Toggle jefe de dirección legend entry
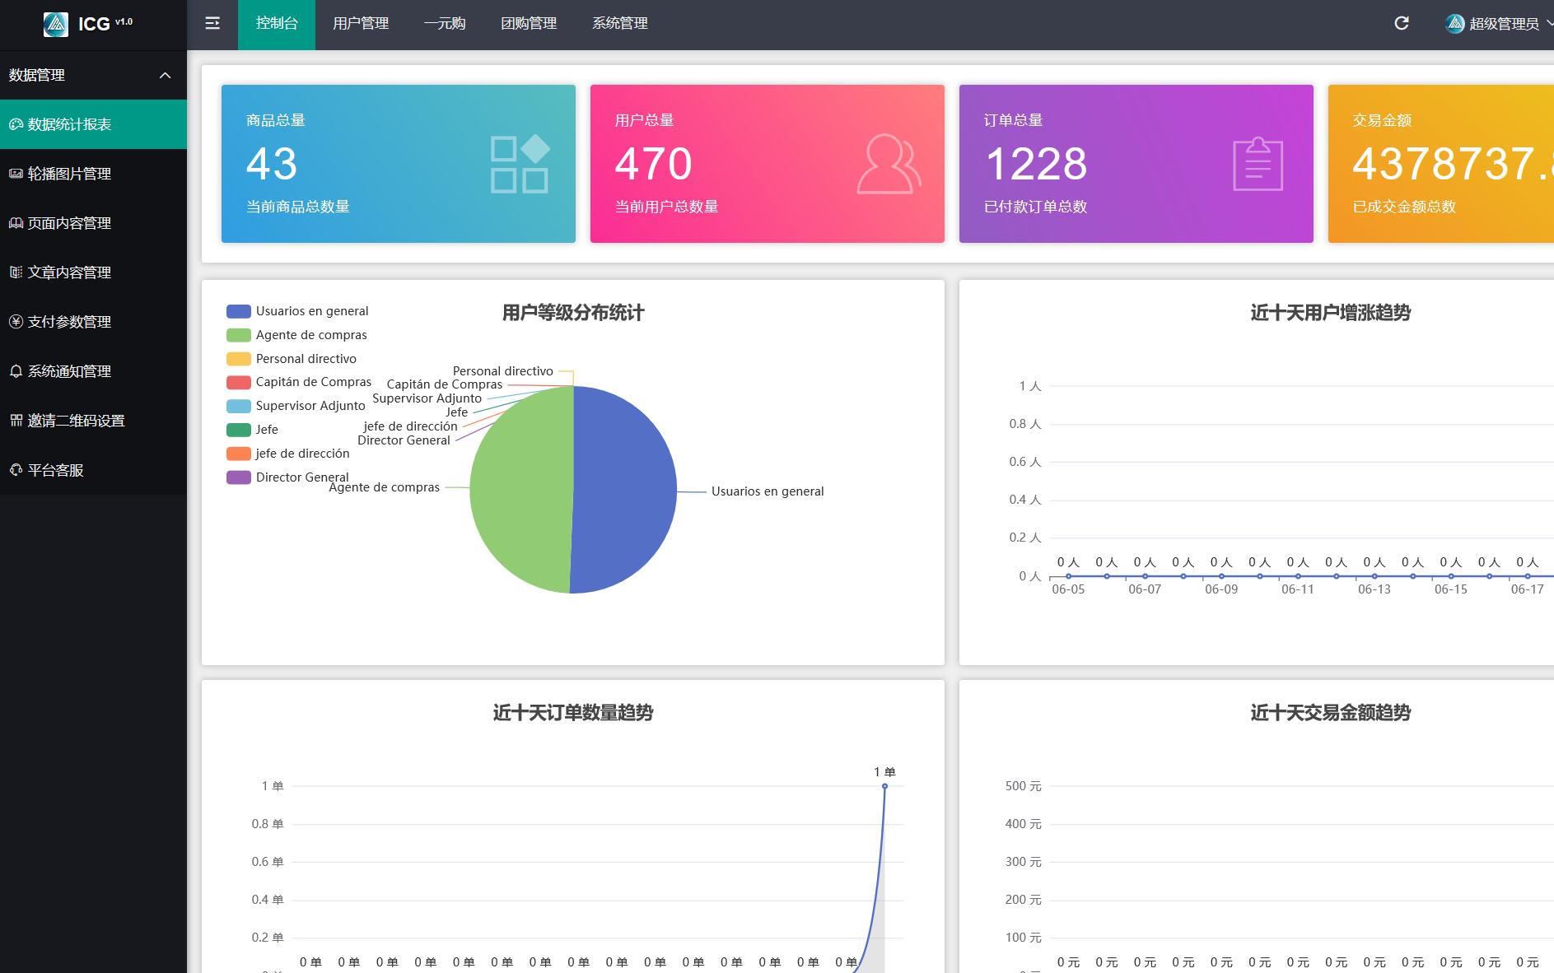Screen dimensions: 1554x973 [288, 454]
